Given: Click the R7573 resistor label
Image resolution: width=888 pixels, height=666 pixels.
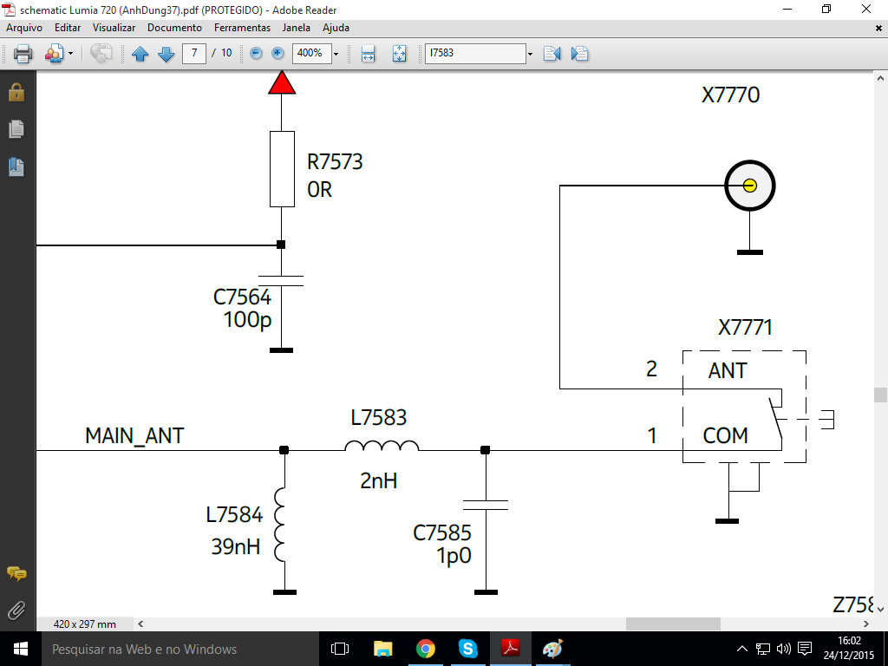Looking at the screenshot, I should pyautogui.click(x=335, y=162).
